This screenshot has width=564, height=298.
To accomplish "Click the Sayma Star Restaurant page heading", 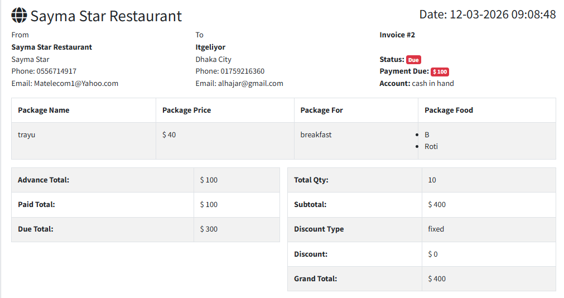I will [x=106, y=16].
